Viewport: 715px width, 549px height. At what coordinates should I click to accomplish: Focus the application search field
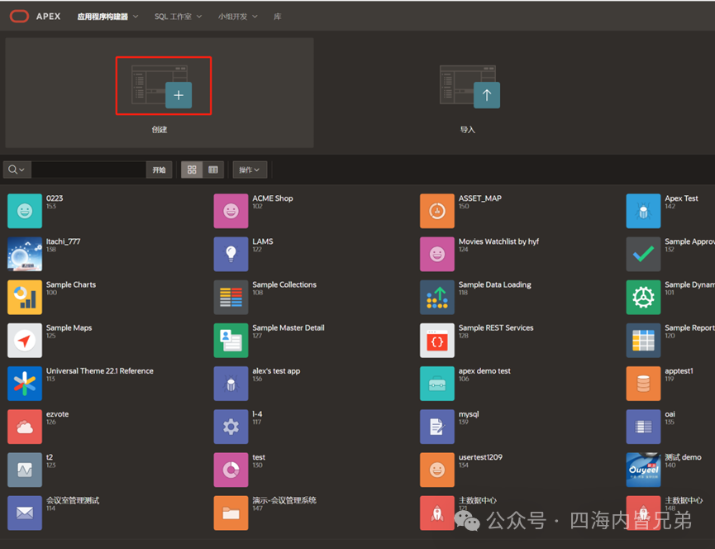click(88, 169)
